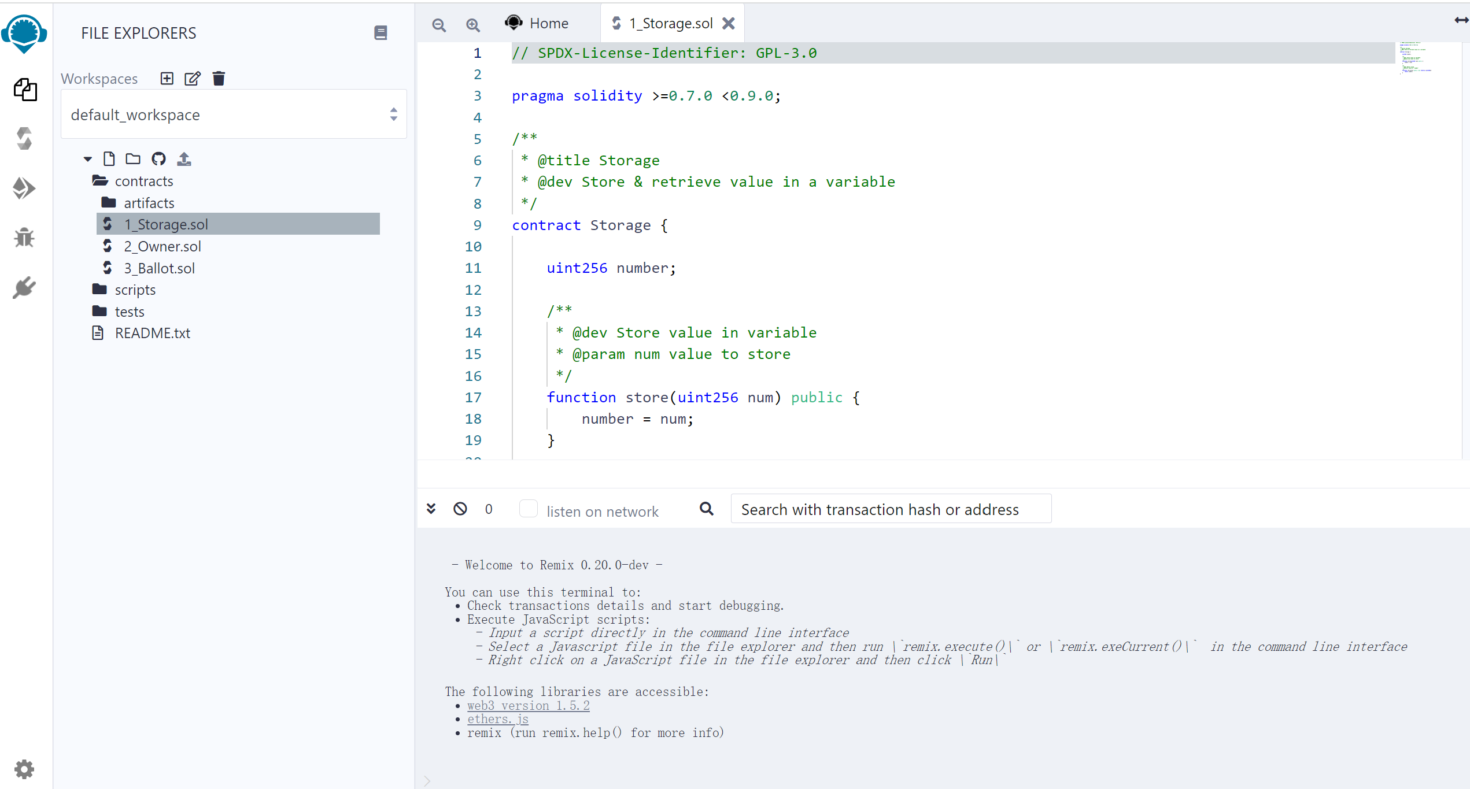Follow the web3 version 1.5.2 link
1470x789 pixels.
click(529, 706)
